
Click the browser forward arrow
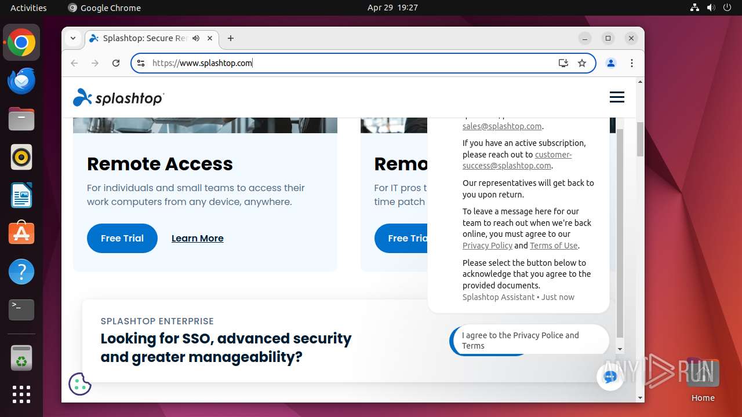(x=95, y=63)
